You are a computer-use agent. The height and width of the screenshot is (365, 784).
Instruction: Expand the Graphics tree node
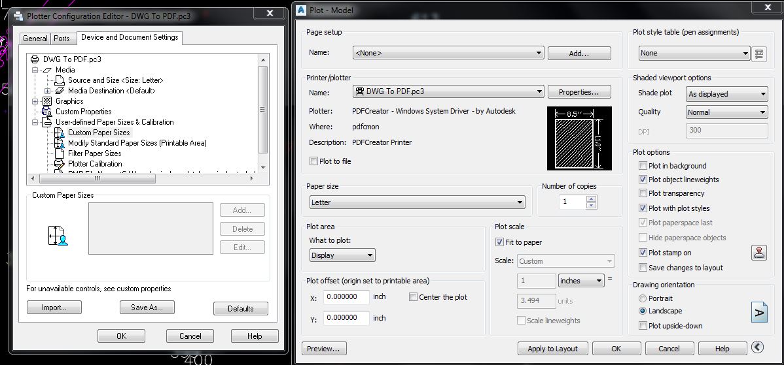point(35,101)
